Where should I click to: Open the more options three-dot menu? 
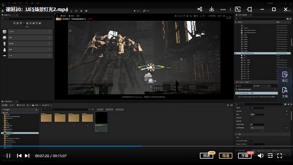(x=223, y=9)
